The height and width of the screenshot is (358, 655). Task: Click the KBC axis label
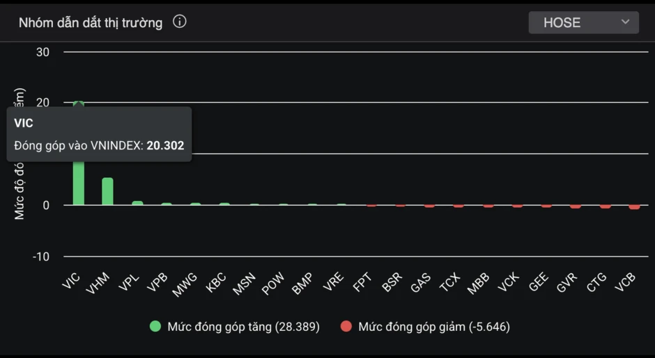point(216,282)
